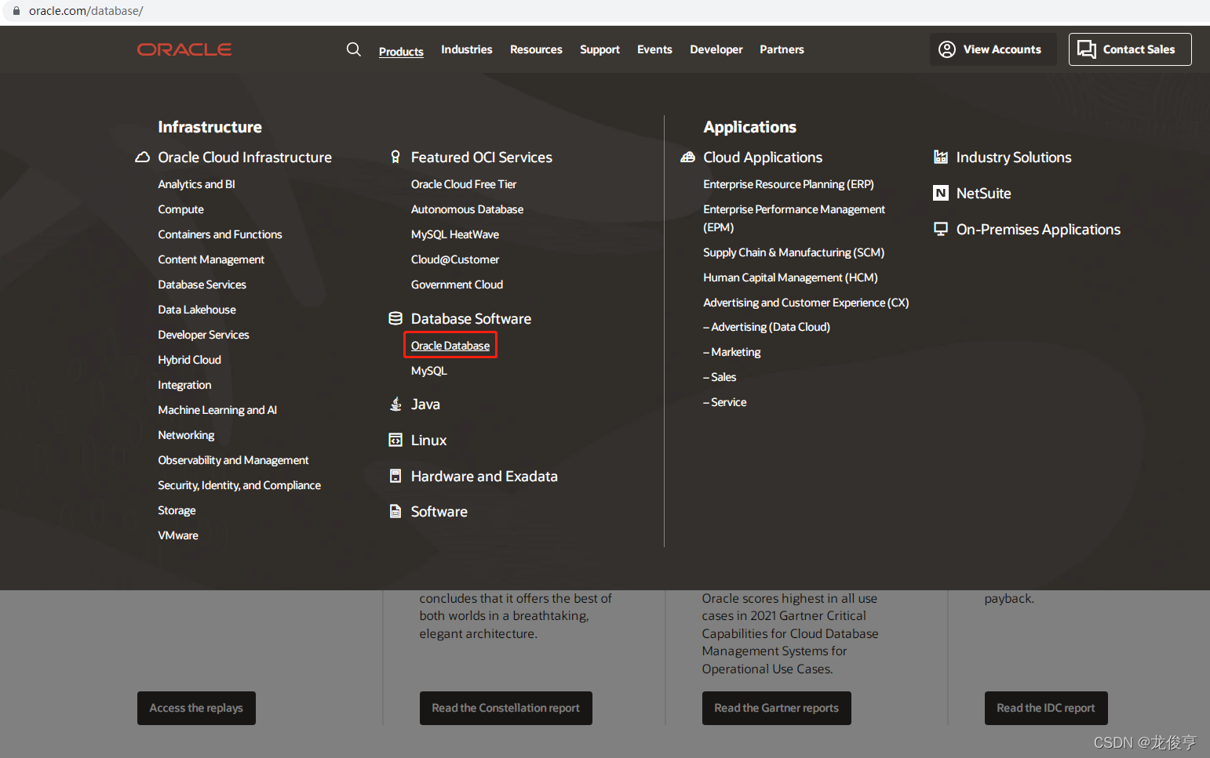Click the browser address bar lock icon
This screenshot has height=758, width=1210.
tap(16, 11)
